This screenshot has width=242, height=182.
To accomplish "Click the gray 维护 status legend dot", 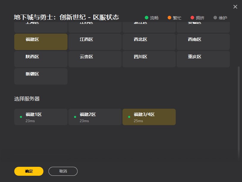I will (x=215, y=18).
